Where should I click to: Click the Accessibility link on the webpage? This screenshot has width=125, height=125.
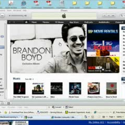114,122
